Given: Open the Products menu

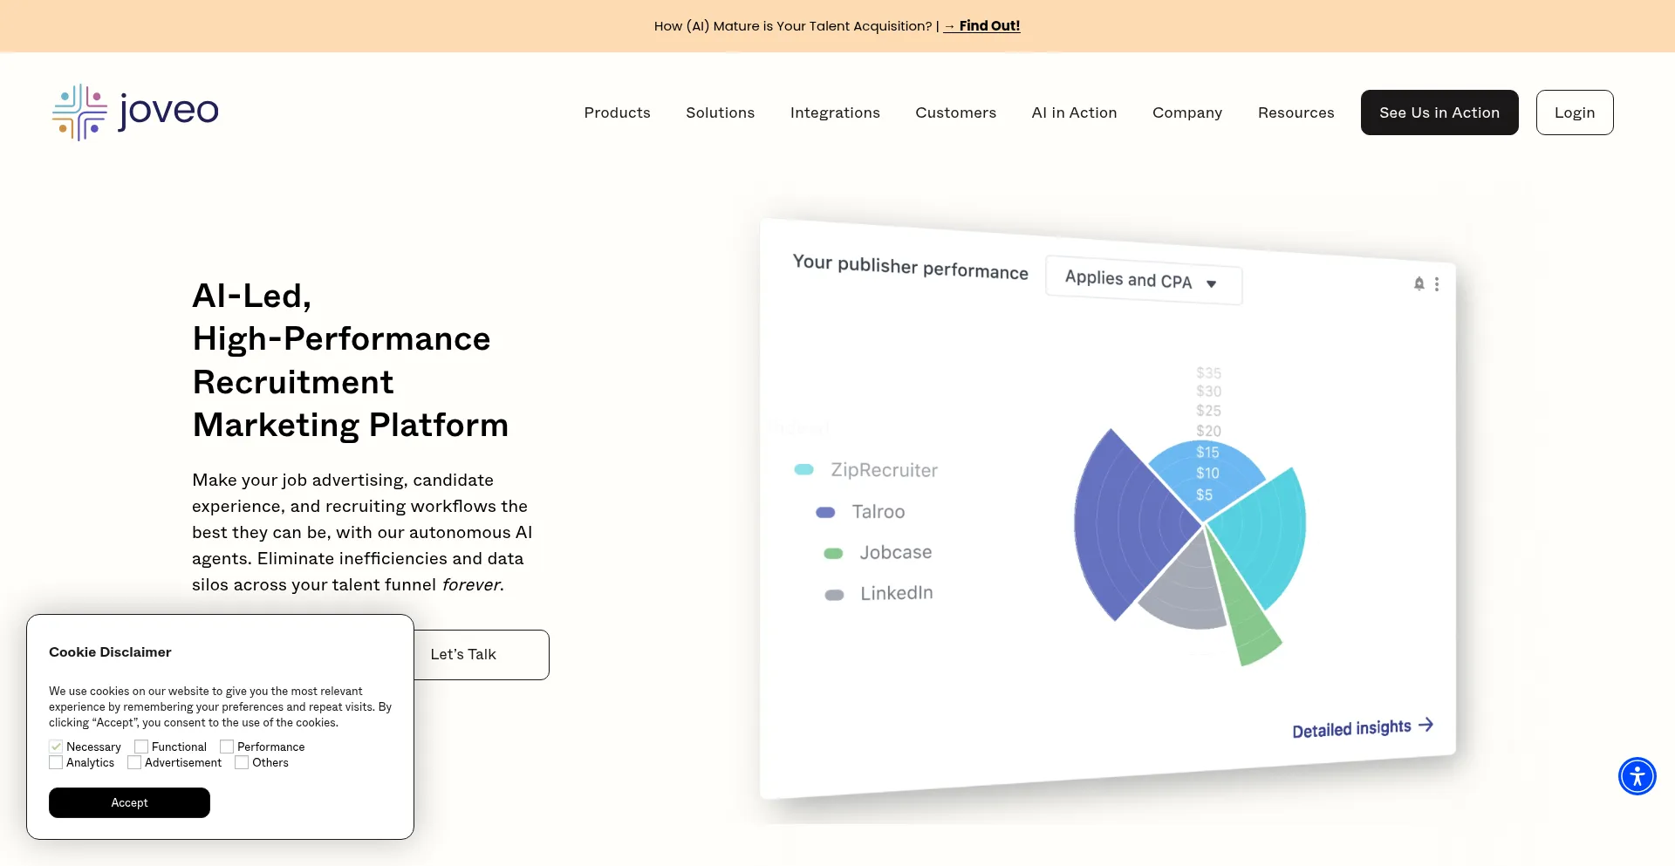Looking at the screenshot, I should point(617,113).
